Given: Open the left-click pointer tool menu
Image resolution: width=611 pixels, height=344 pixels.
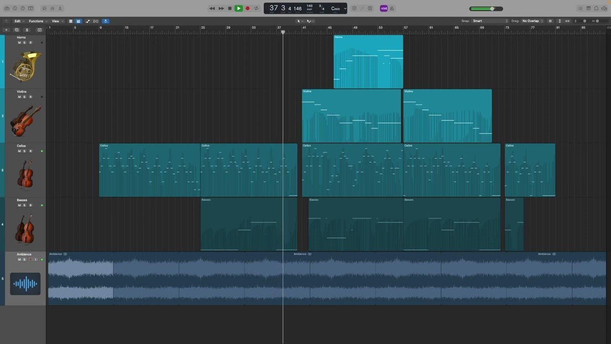Looking at the screenshot, I should click(x=299, y=21).
